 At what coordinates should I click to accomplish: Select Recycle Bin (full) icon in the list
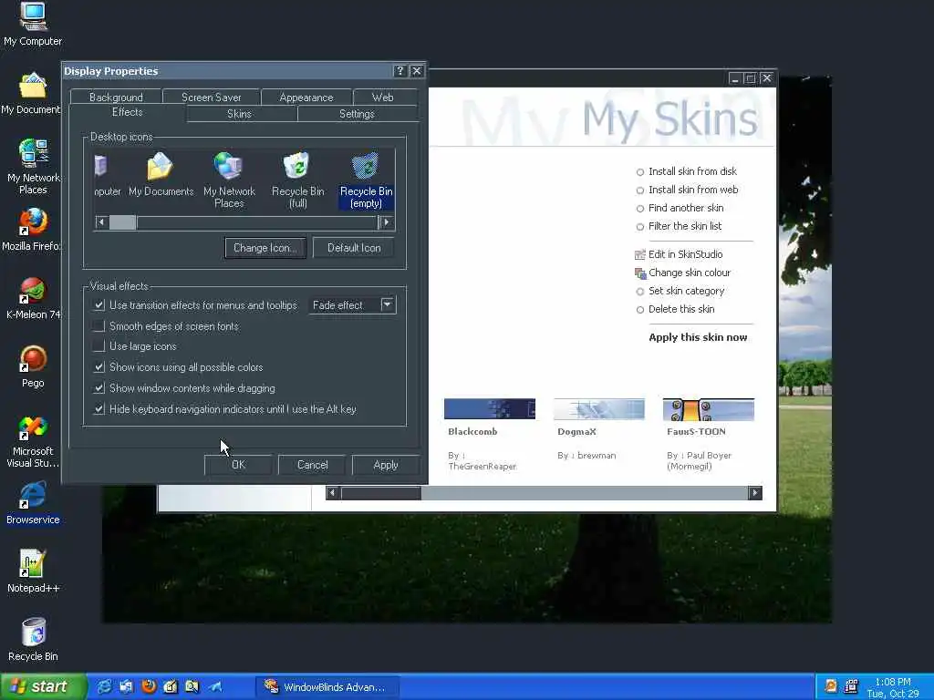(298, 180)
